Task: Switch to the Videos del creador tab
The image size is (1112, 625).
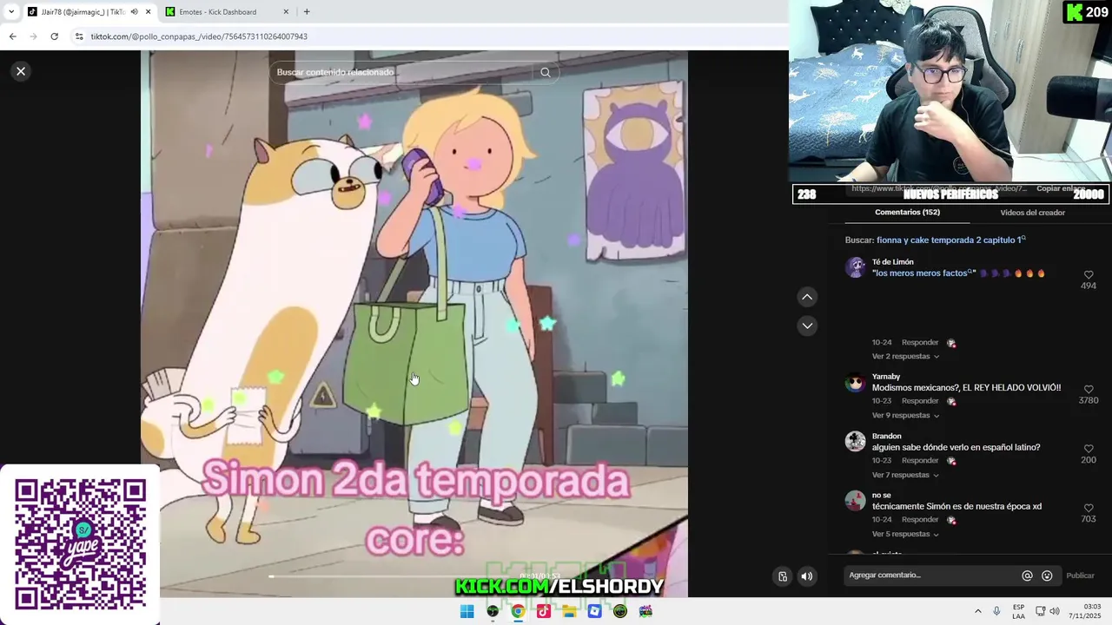Action: (1032, 213)
